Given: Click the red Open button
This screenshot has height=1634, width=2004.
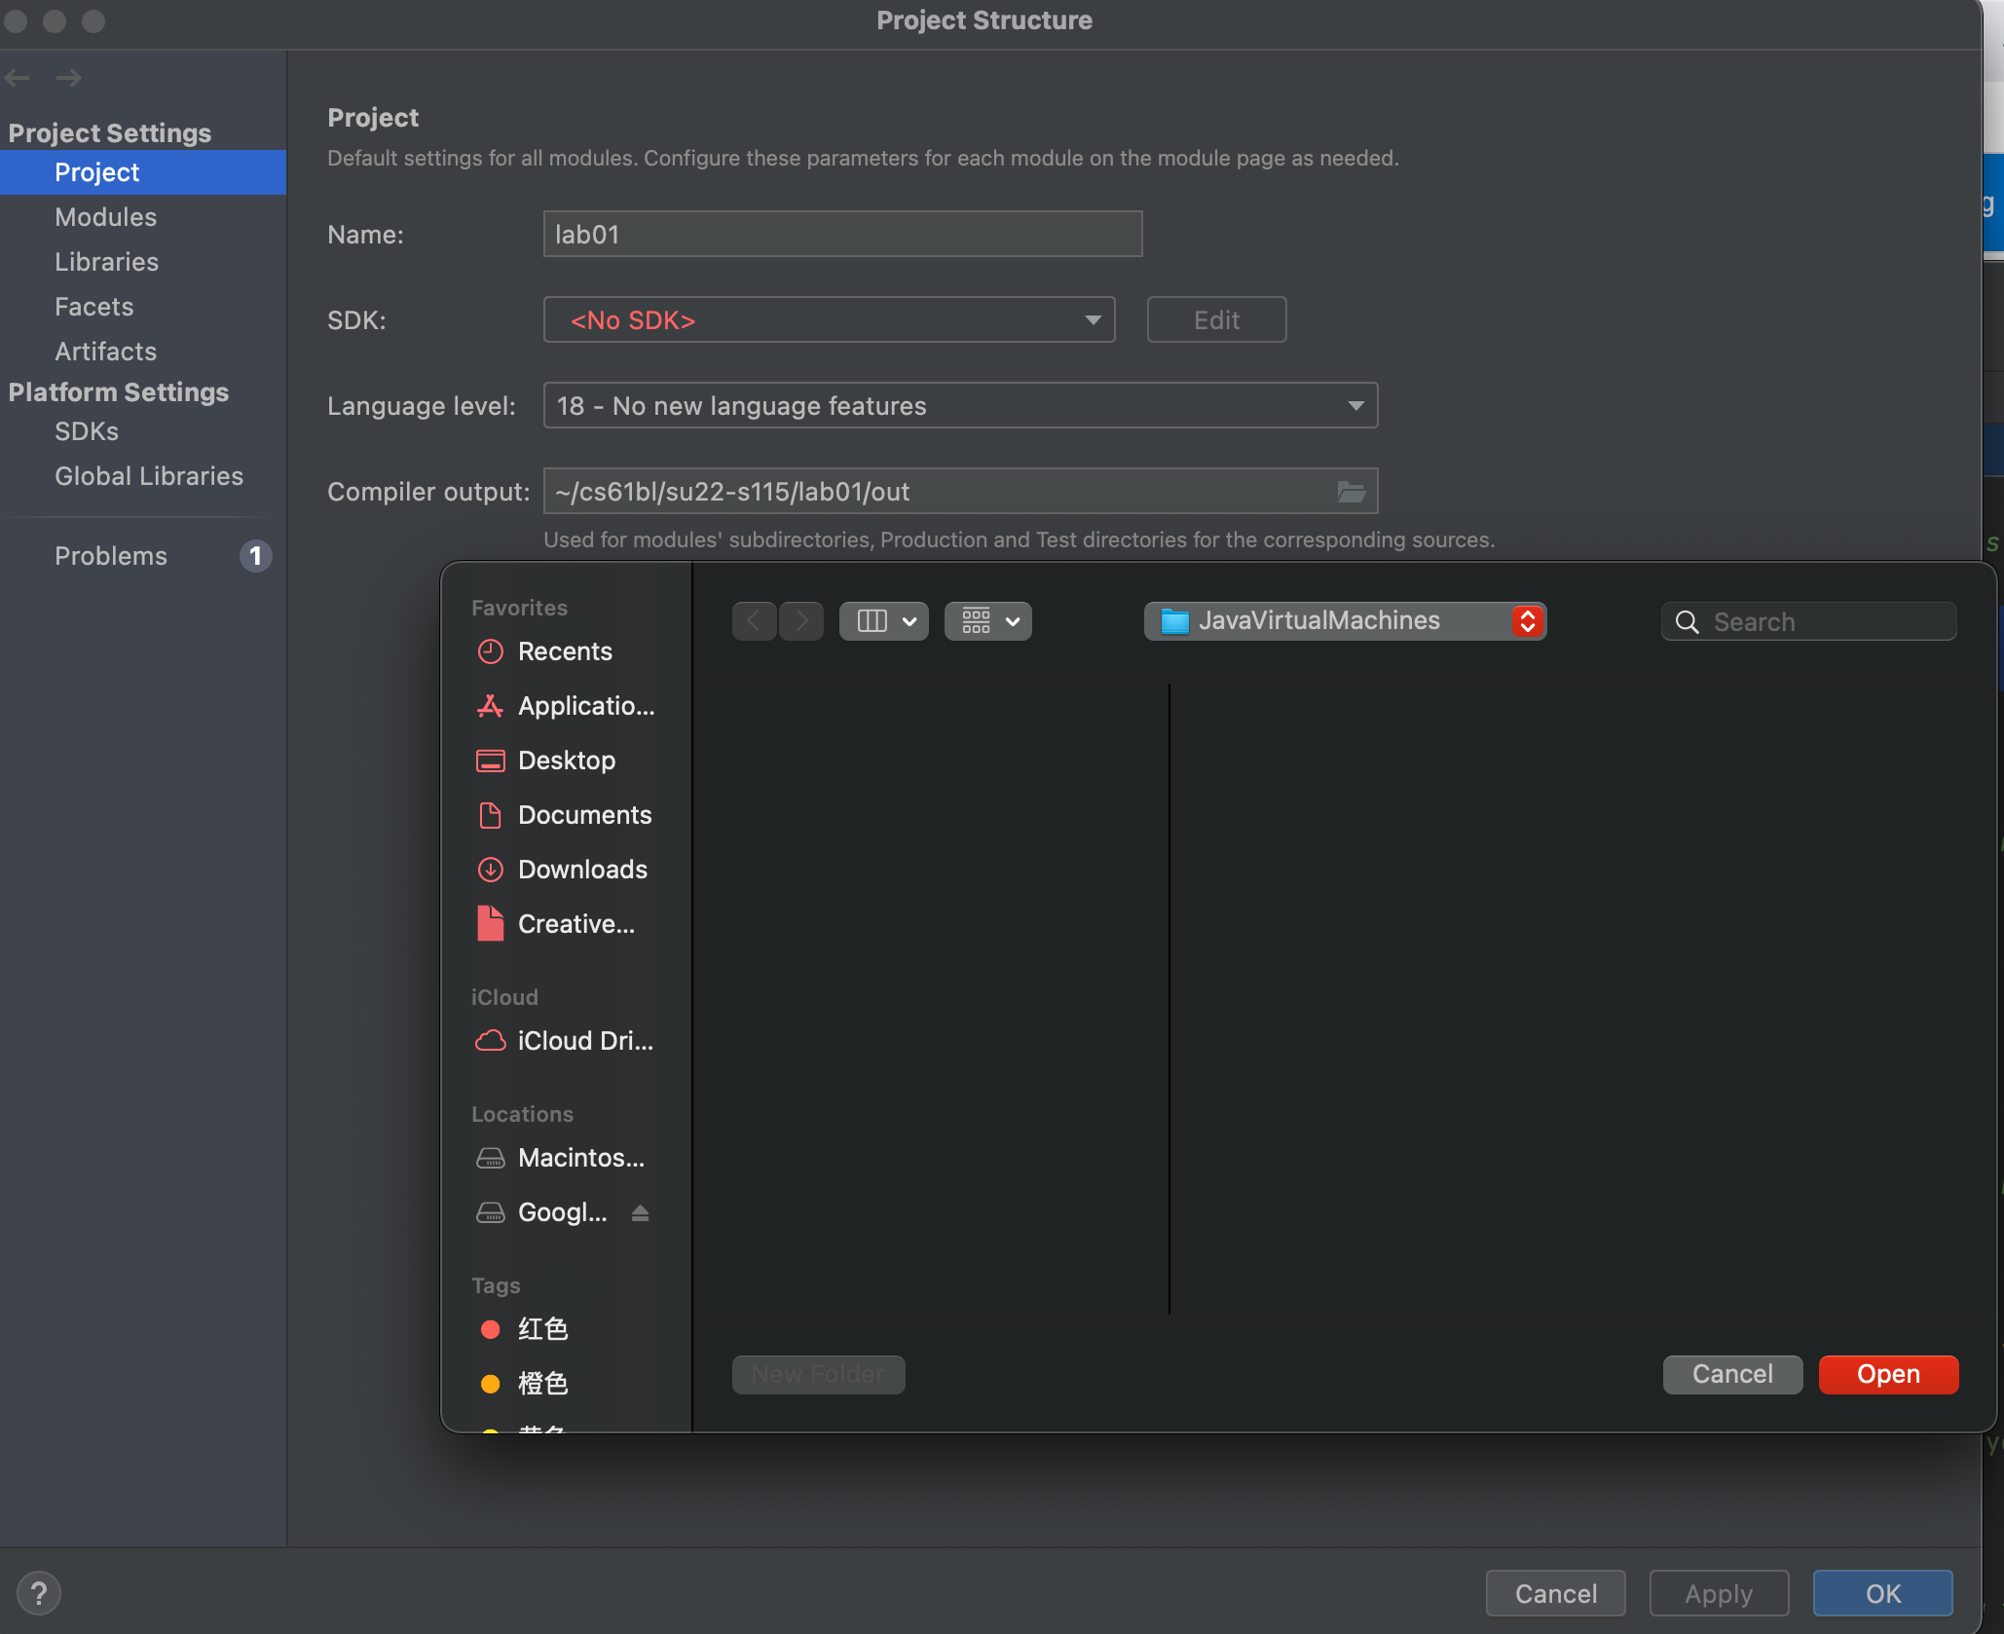Looking at the screenshot, I should pos(1887,1374).
